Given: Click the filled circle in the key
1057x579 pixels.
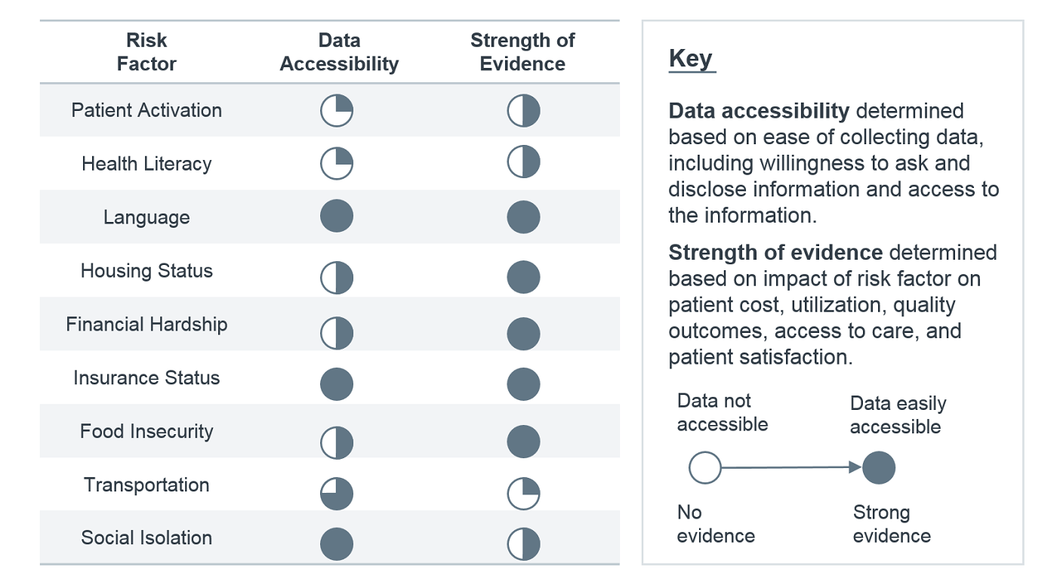Looking at the screenshot, I should tap(879, 468).
